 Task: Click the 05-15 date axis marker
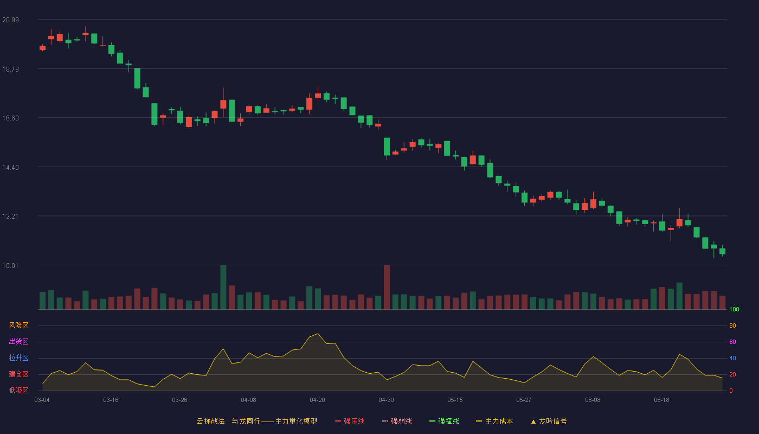455,400
